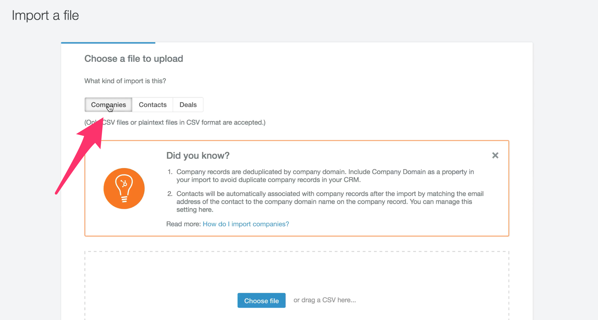Click the CSV format accepted note
The image size is (598, 320).
[183, 122]
